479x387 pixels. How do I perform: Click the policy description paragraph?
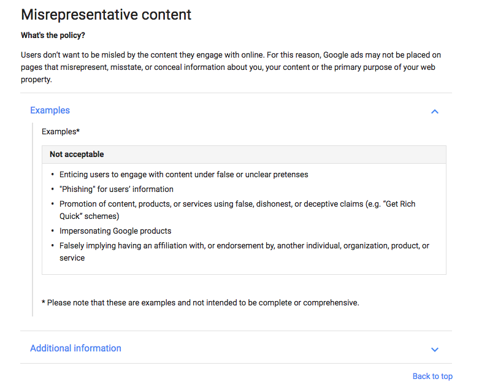tap(230, 67)
